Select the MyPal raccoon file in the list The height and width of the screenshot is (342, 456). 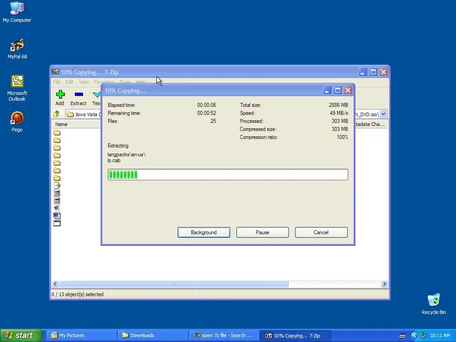tap(57, 208)
